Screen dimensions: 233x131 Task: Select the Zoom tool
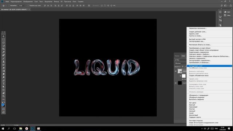(x=3, y=96)
